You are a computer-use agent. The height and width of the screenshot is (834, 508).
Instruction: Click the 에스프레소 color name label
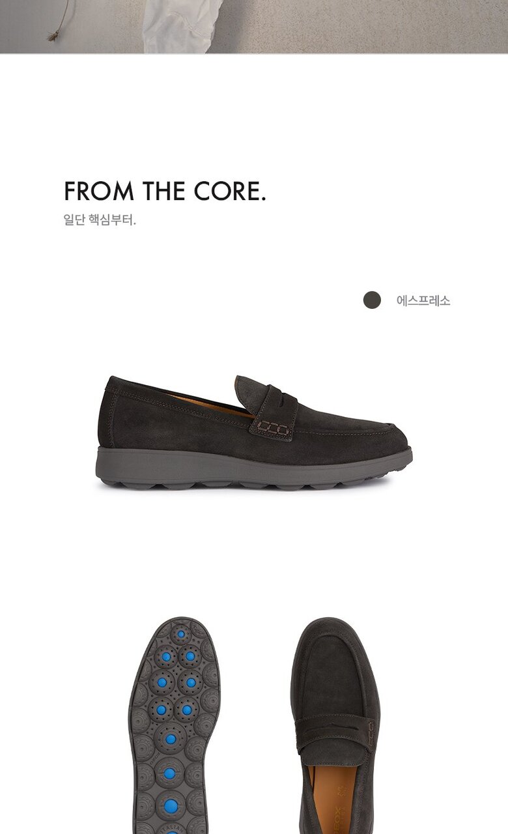coord(423,300)
